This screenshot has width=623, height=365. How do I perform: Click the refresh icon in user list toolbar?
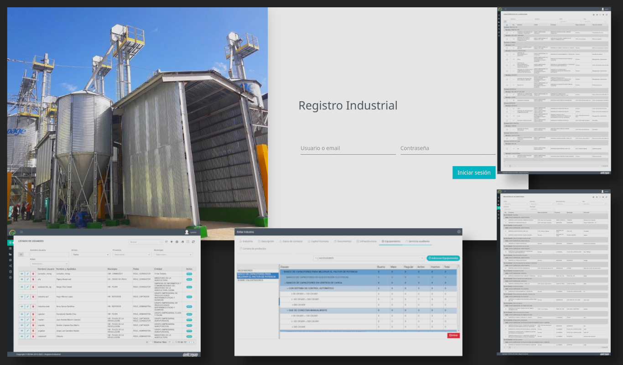point(193,242)
